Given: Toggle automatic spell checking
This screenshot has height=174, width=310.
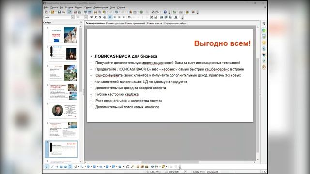Looking at the screenshot, I should [x=90, y=12].
